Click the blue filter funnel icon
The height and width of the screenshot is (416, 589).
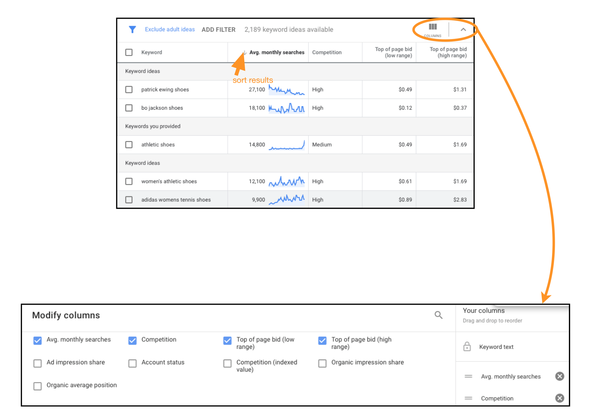click(132, 30)
